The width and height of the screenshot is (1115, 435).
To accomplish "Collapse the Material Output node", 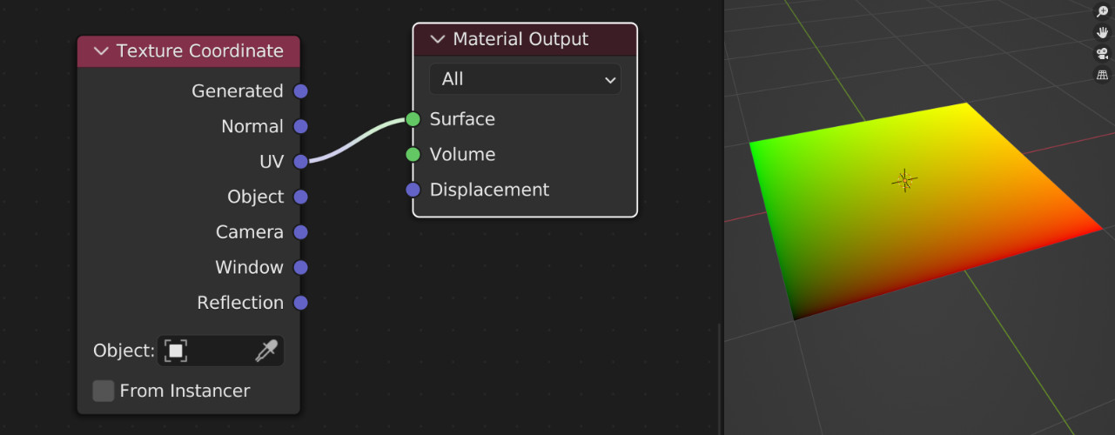I will coord(438,39).
